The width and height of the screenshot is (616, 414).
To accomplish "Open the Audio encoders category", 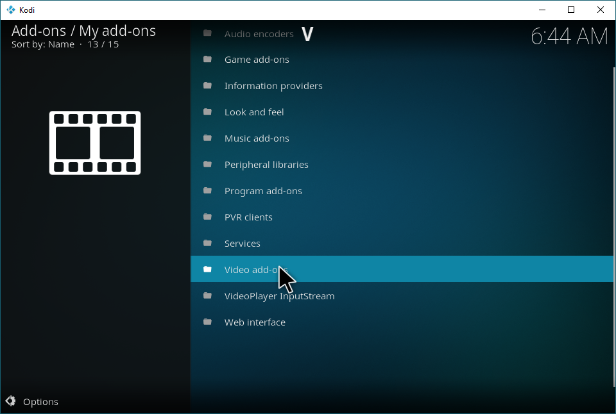I will coord(402,34).
